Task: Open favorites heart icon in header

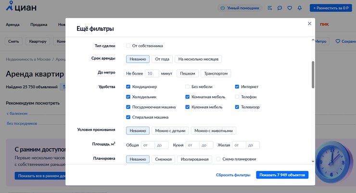Action: [290, 8]
